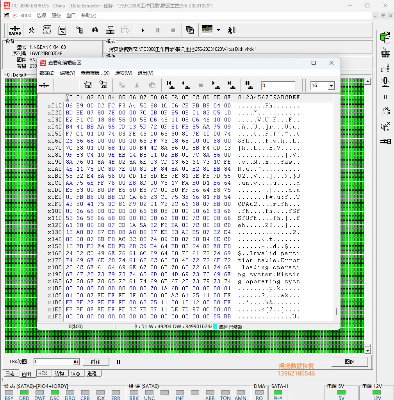Image resolution: width=394 pixels, height=400 pixels.
Task: Open the hammer and wrench utilities tool
Action: (x=32, y=30)
